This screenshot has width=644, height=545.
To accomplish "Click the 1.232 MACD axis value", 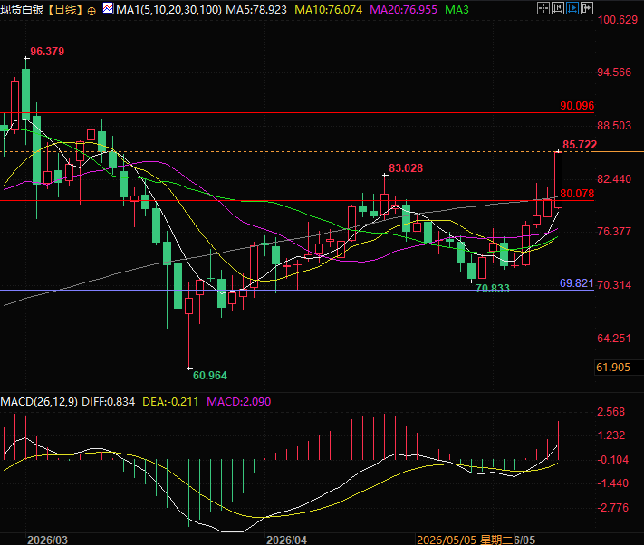I will click(610, 435).
